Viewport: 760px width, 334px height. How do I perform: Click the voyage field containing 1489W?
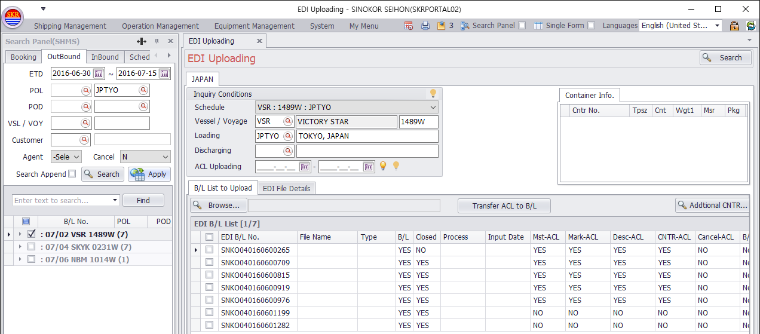(x=419, y=121)
